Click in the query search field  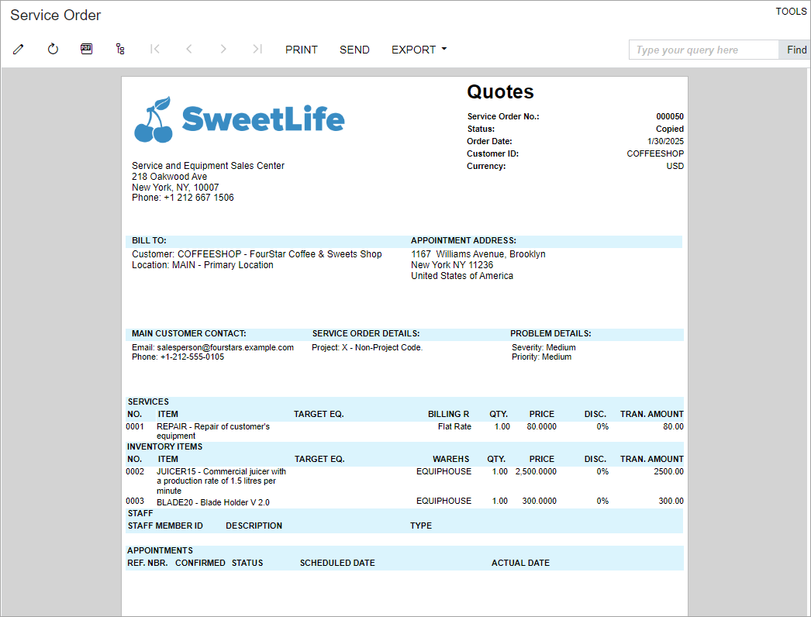(x=703, y=50)
